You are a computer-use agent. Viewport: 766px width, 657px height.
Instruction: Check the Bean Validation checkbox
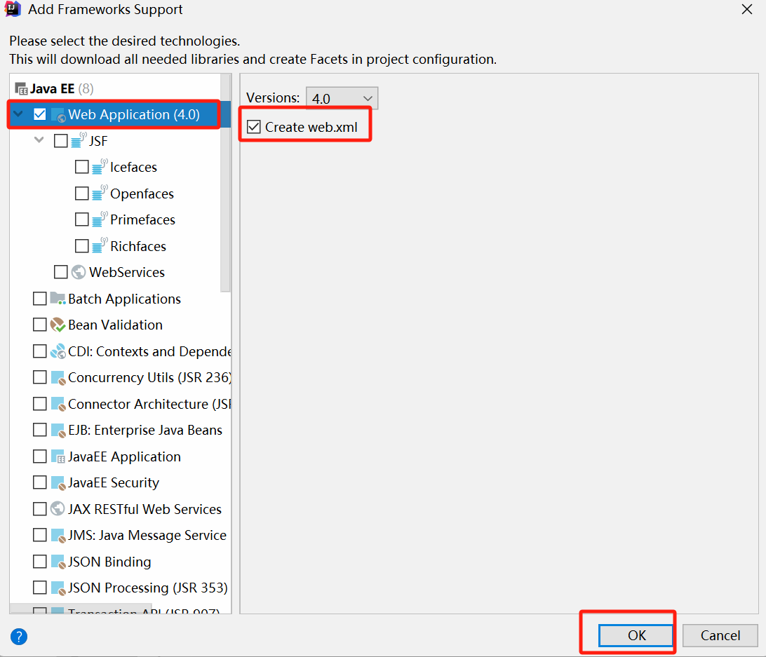(x=39, y=325)
